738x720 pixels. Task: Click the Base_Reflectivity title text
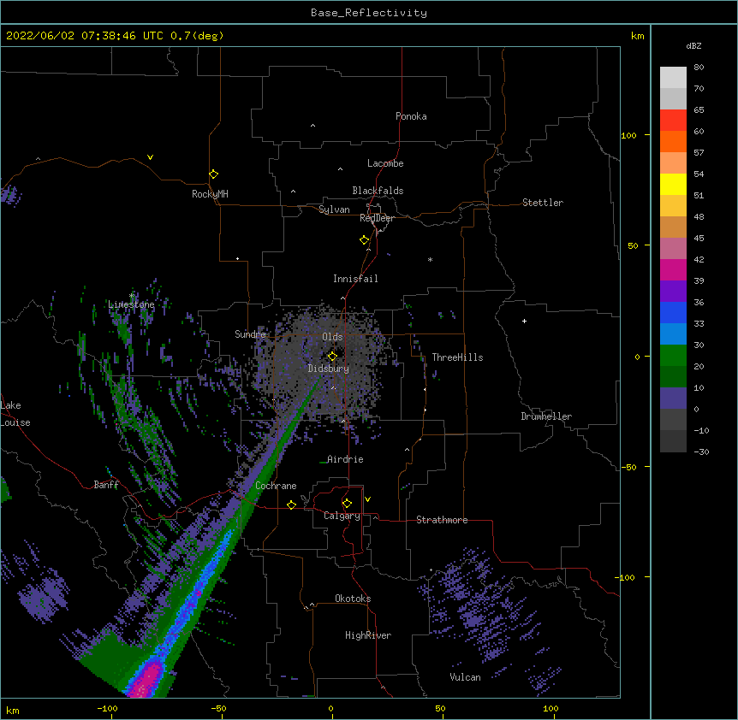[369, 13]
